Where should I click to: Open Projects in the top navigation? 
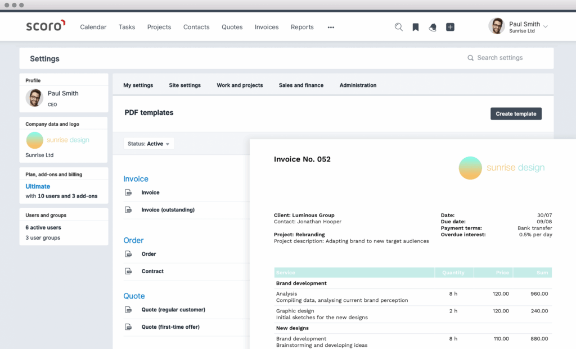click(x=159, y=27)
